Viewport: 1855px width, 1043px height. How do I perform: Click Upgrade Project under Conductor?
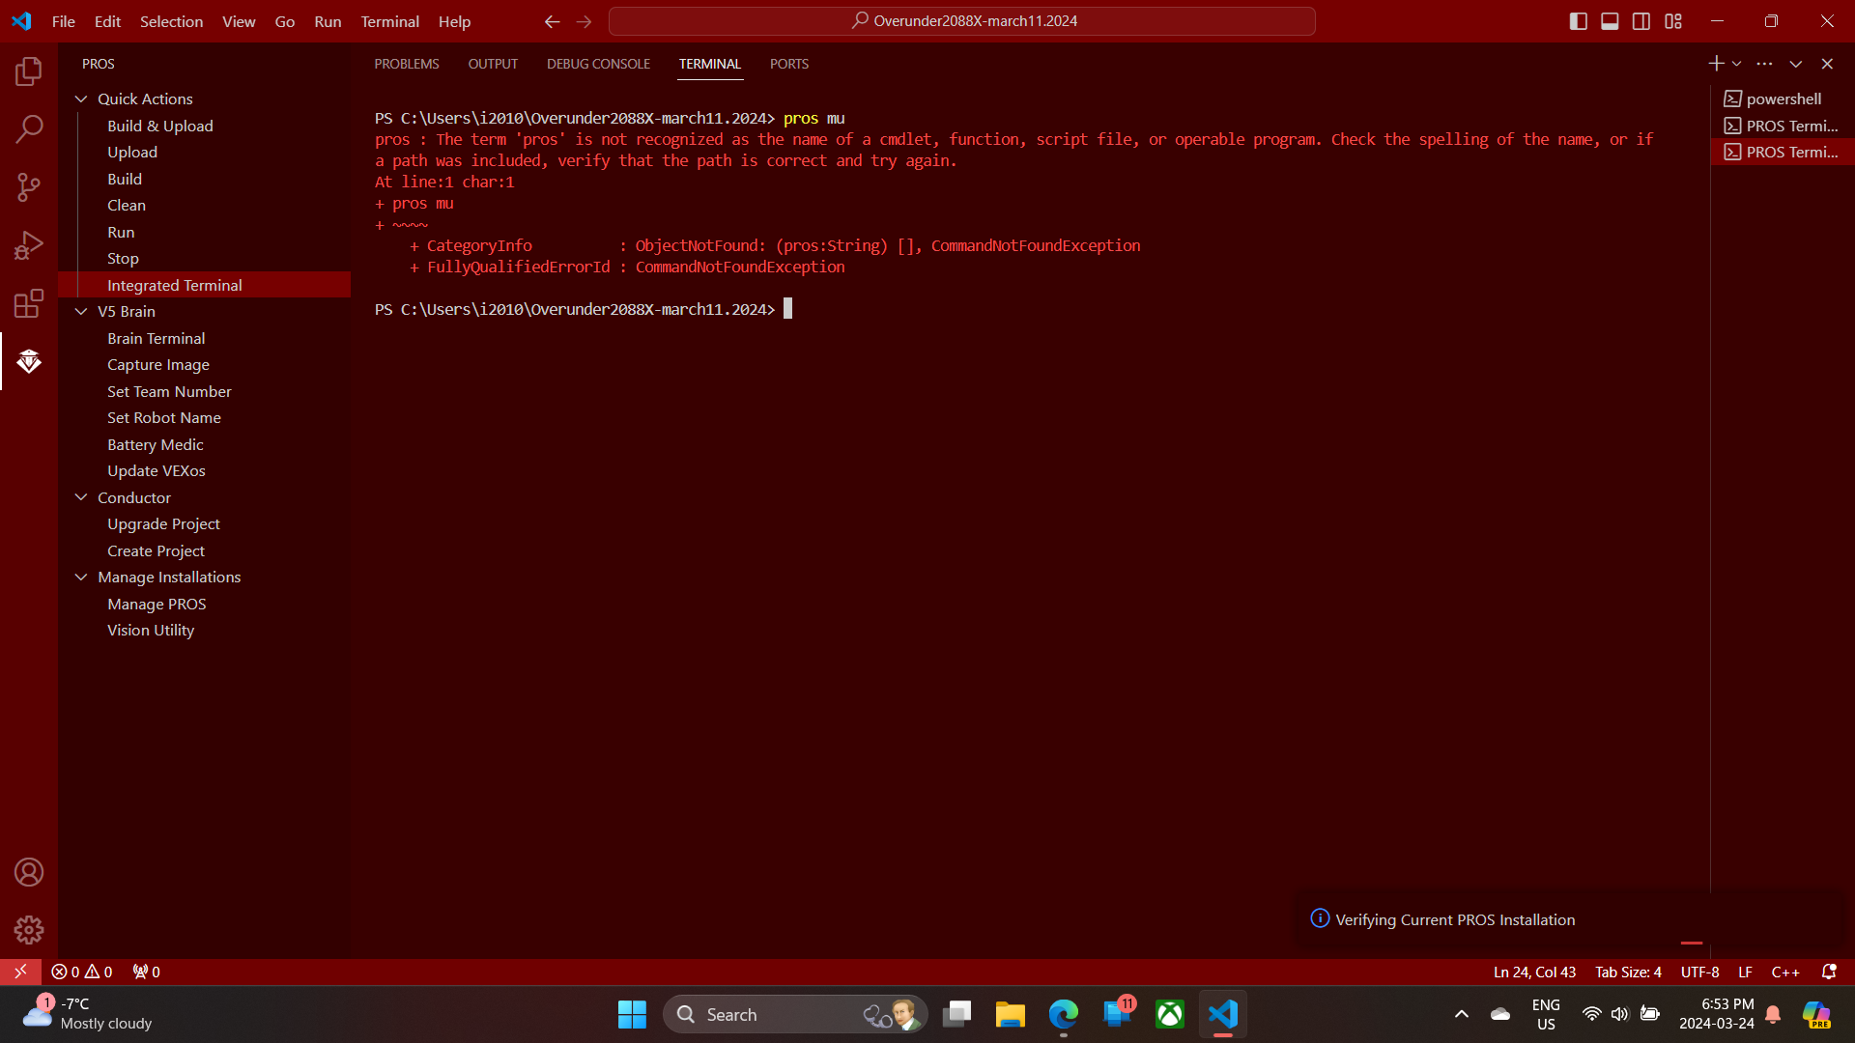click(x=164, y=523)
